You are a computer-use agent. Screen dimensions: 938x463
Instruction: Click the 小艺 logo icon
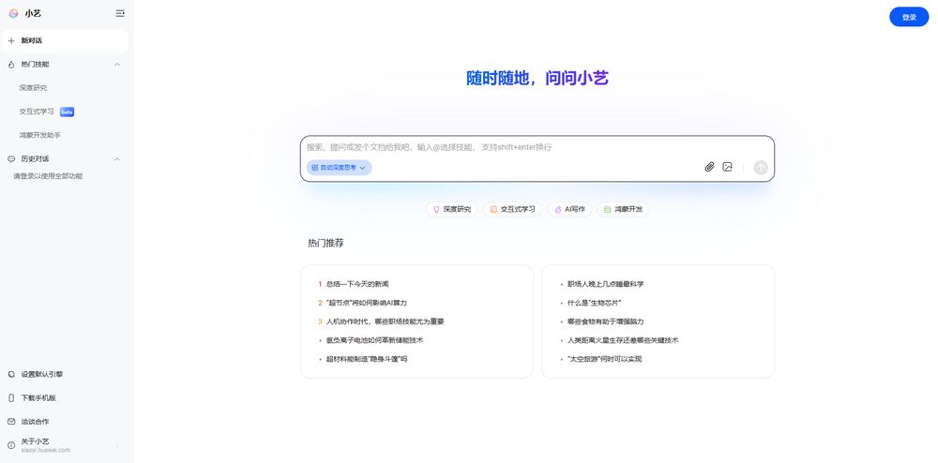click(13, 13)
